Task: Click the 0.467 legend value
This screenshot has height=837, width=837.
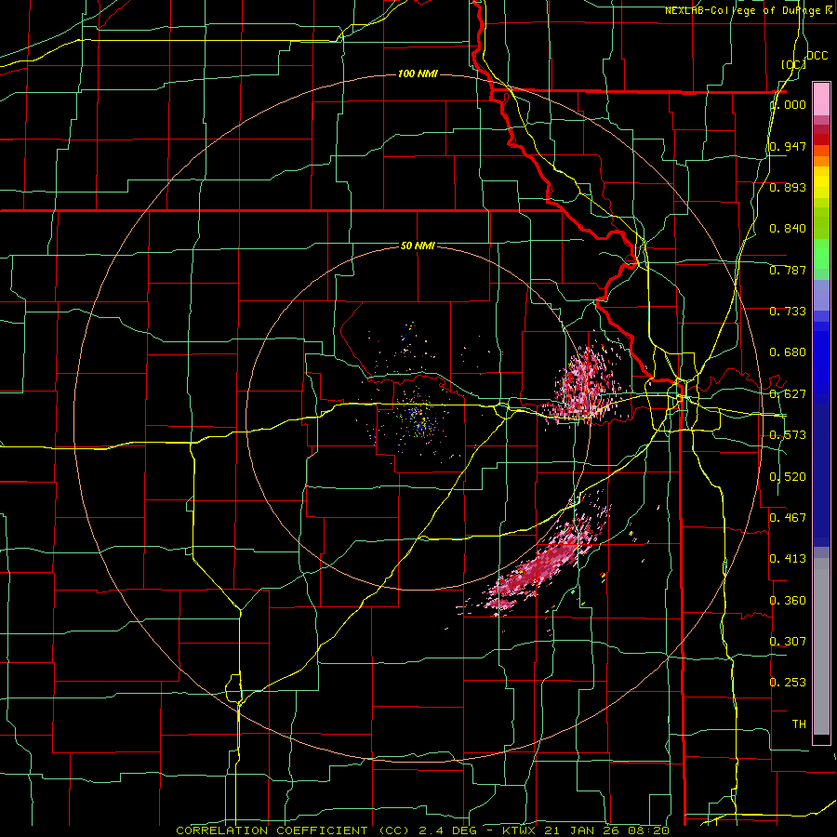Action: tap(788, 518)
